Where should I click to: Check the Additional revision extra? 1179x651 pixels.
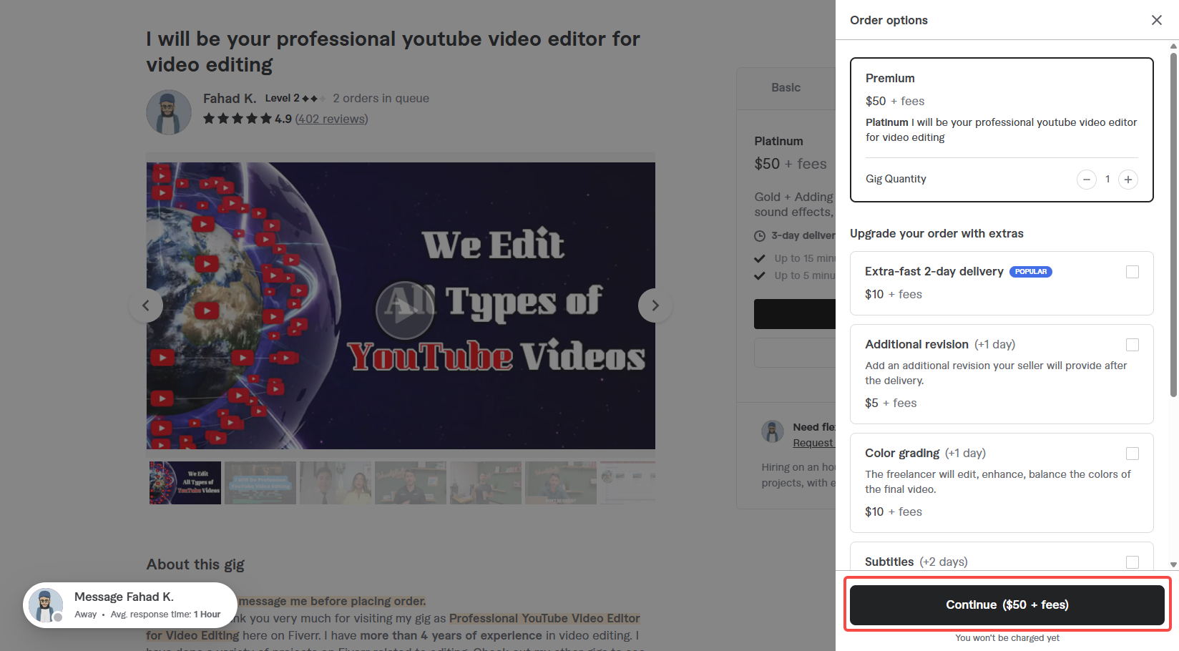1132,345
